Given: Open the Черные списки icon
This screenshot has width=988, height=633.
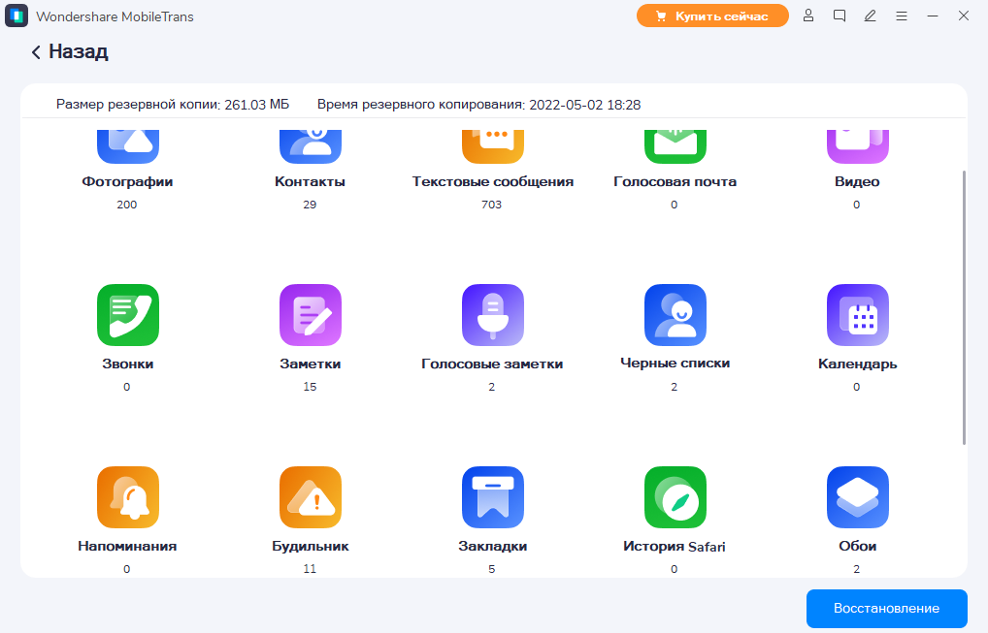Looking at the screenshot, I should 675,315.
